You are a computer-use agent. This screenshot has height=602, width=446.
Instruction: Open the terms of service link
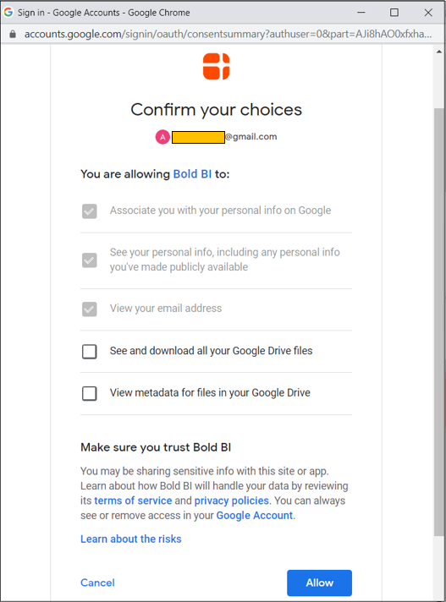pos(133,501)
